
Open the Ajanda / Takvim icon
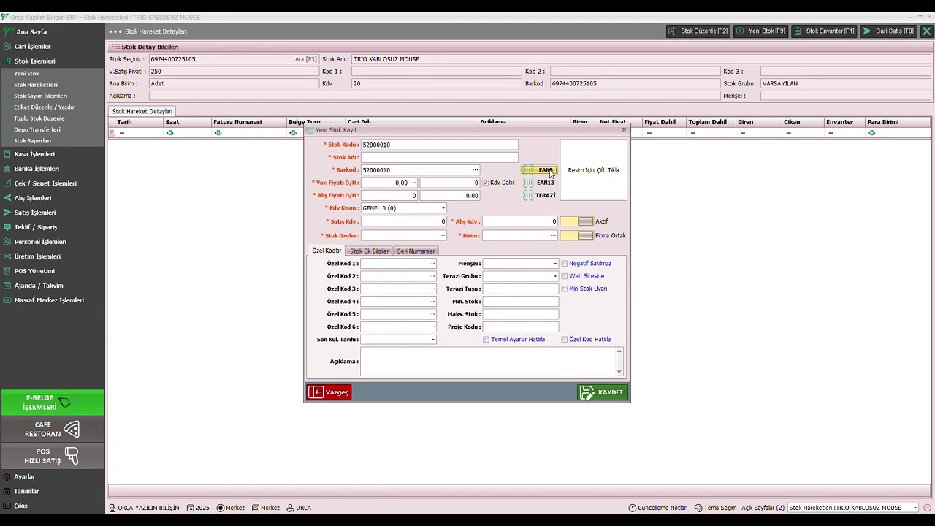click(x=7, y=286)
